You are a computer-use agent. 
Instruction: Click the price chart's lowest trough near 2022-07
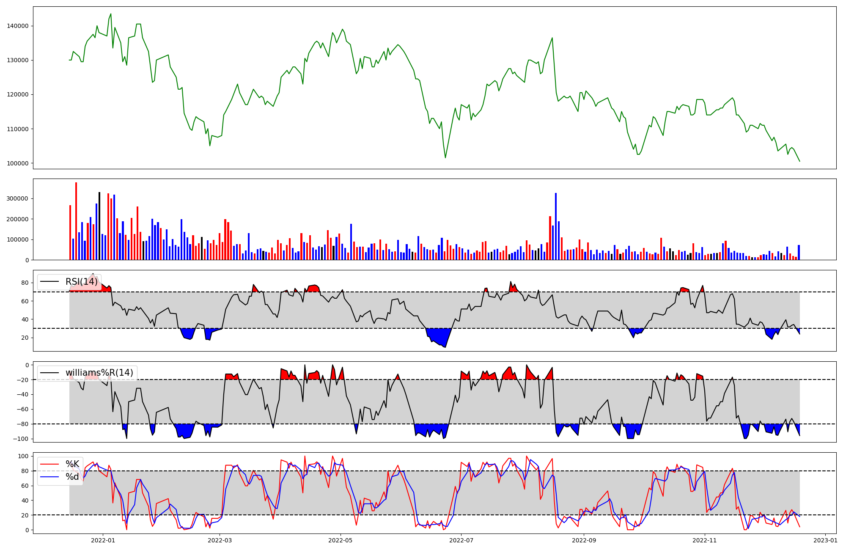pos(445,157)
